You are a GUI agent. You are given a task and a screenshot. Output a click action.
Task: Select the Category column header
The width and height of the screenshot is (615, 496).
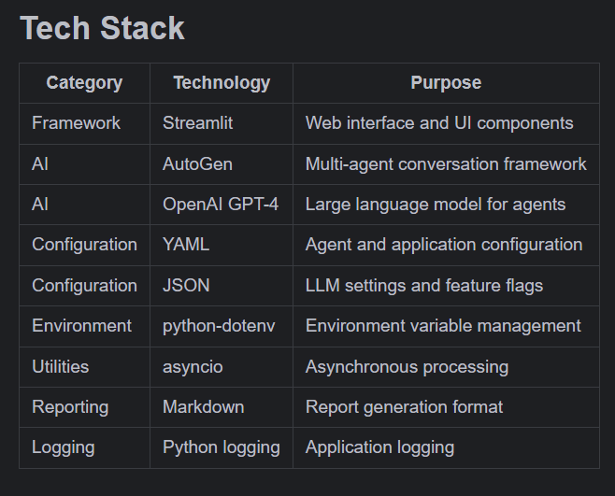tap(84, 83)
